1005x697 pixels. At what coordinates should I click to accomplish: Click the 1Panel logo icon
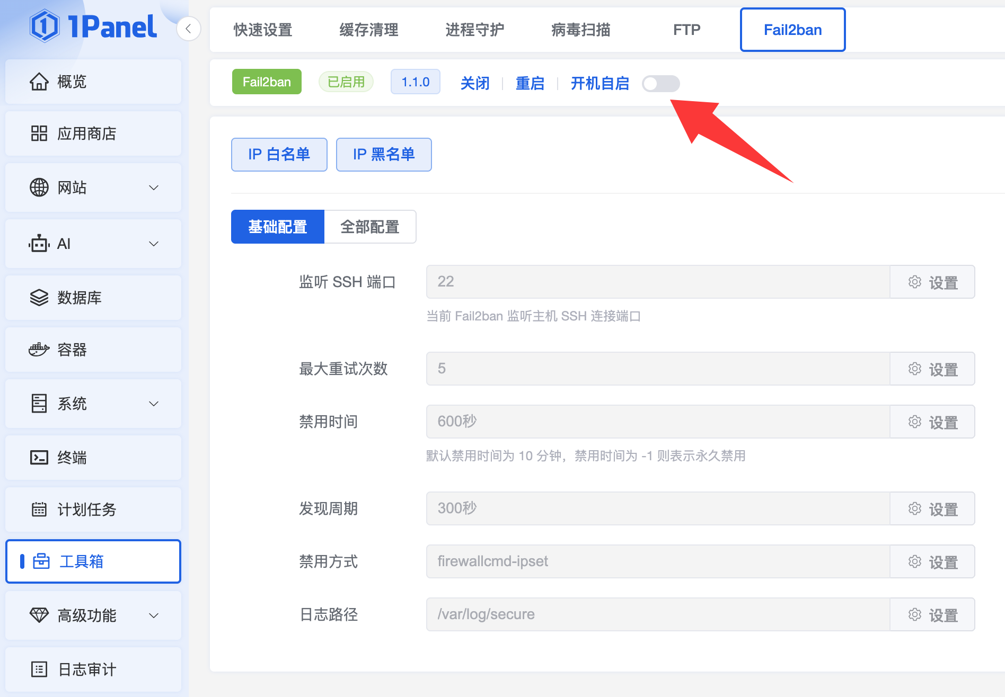45,26
